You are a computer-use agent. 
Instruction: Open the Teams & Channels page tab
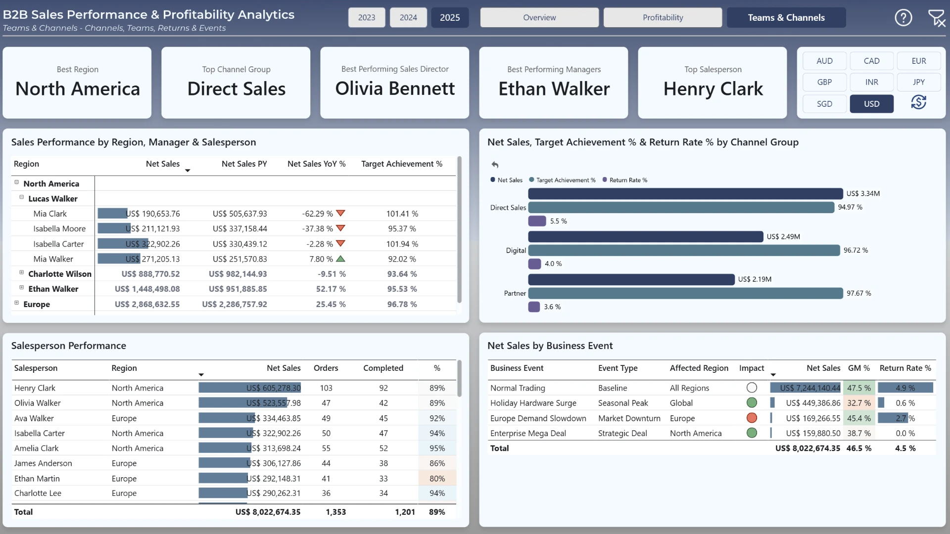click(x=786, y=17)
